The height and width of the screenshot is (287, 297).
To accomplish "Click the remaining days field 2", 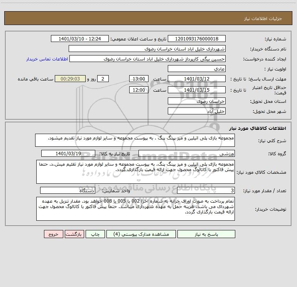I will click(x=103, y=79).
